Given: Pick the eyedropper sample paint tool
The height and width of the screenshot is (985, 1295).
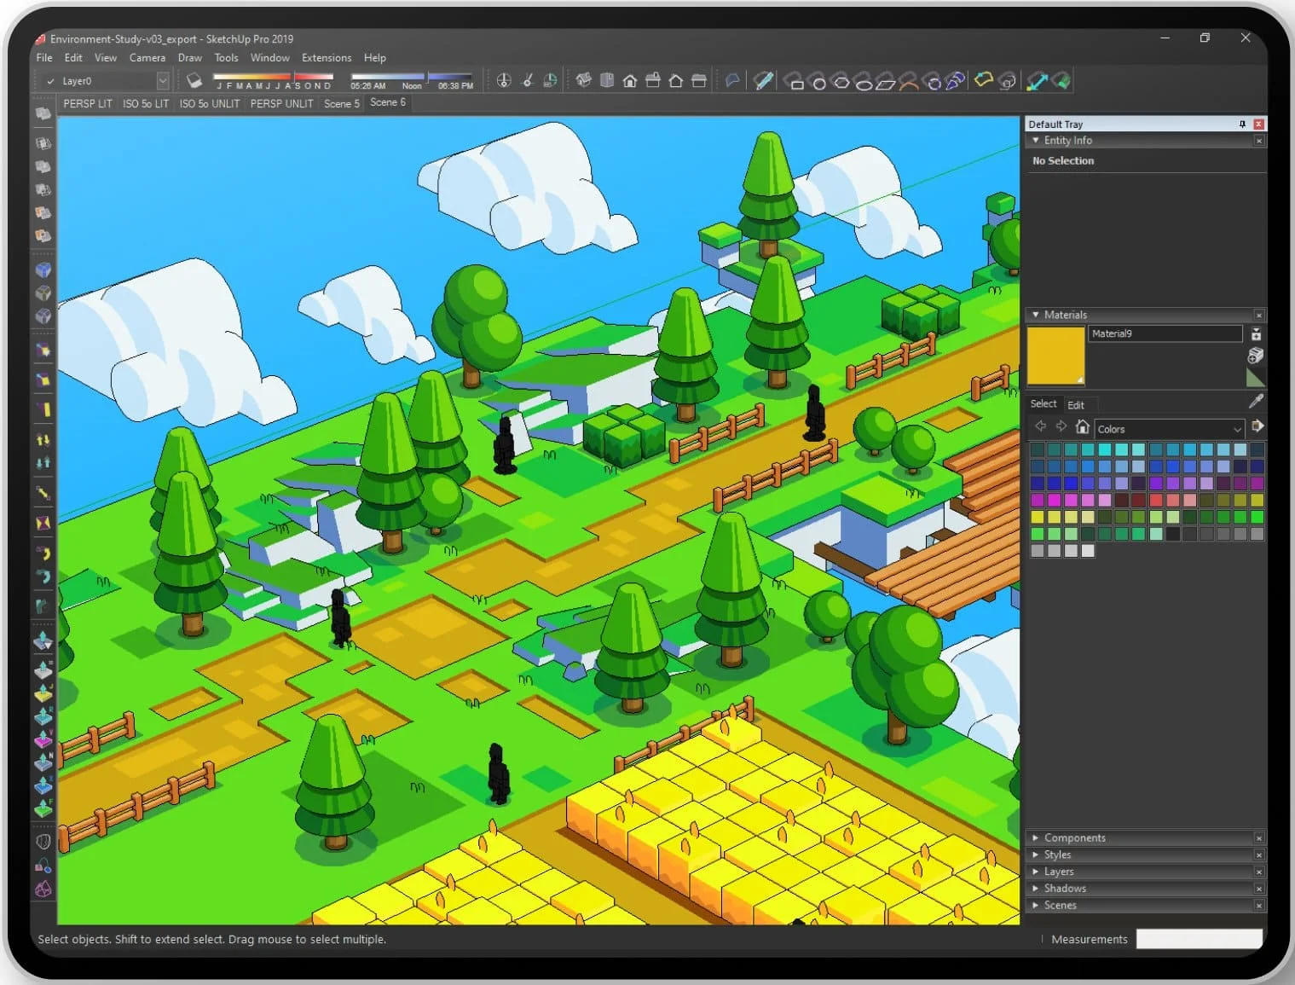Looking at the screenshot, I should coord(1255,402).
